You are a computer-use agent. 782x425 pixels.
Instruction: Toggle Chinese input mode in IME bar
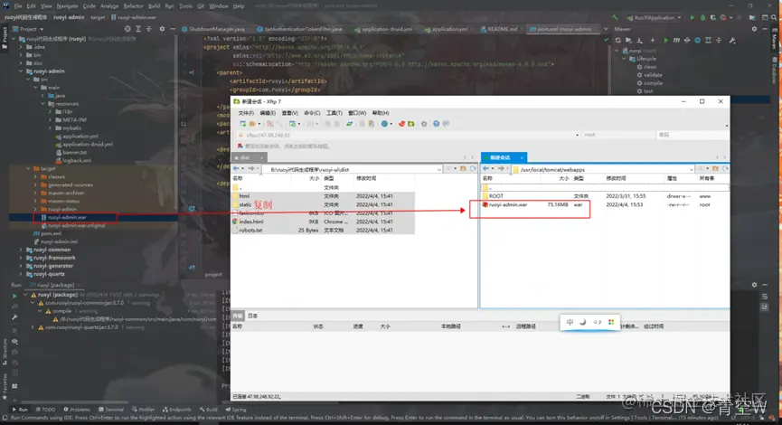pos(570,322)
